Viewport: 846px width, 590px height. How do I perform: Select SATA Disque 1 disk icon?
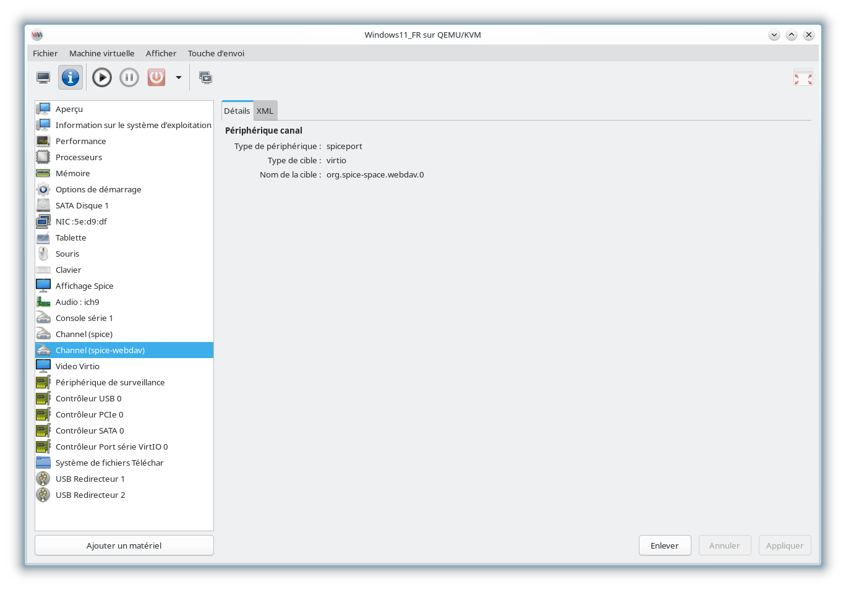pyautogui.click(x=43, y=205)
